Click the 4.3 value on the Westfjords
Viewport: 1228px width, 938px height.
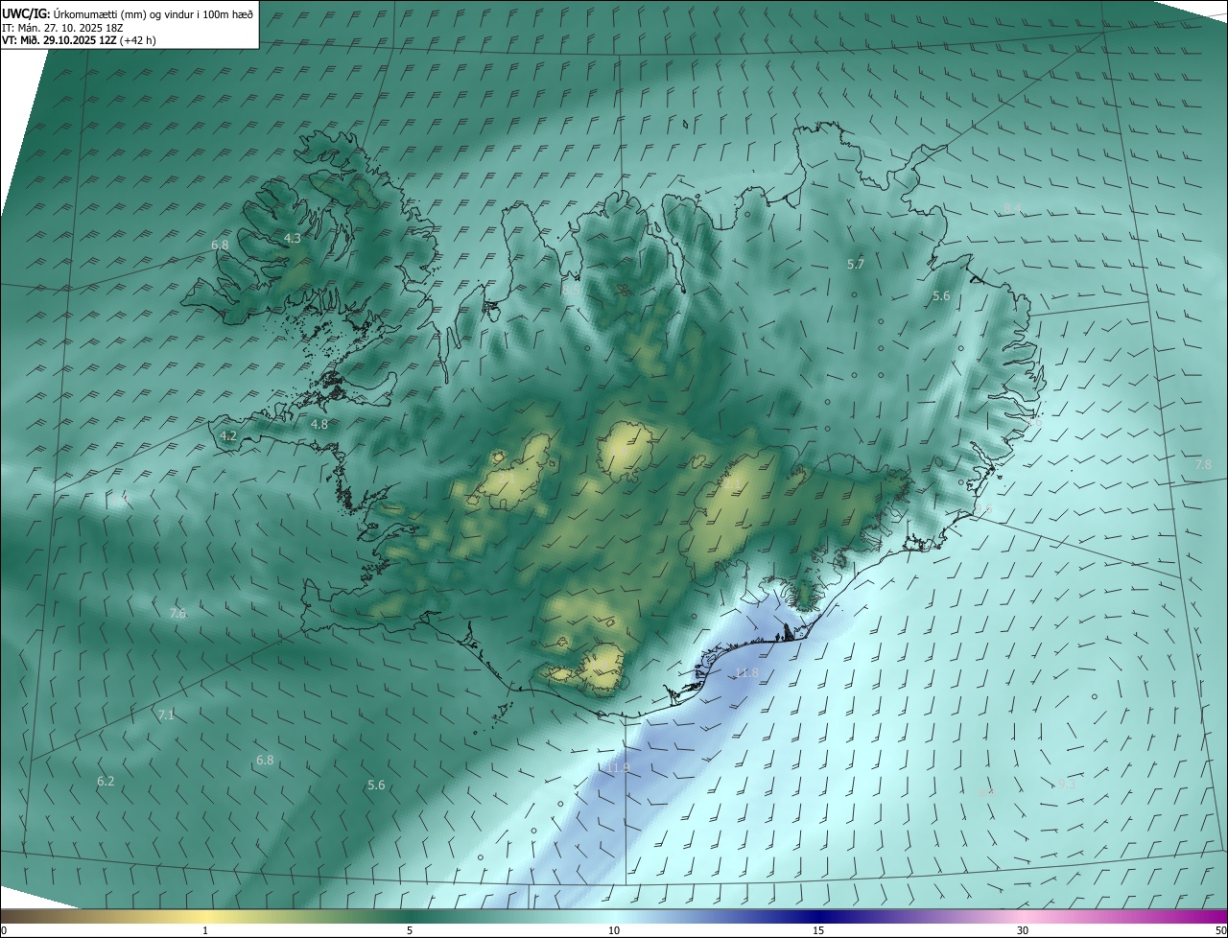(293, 238)
